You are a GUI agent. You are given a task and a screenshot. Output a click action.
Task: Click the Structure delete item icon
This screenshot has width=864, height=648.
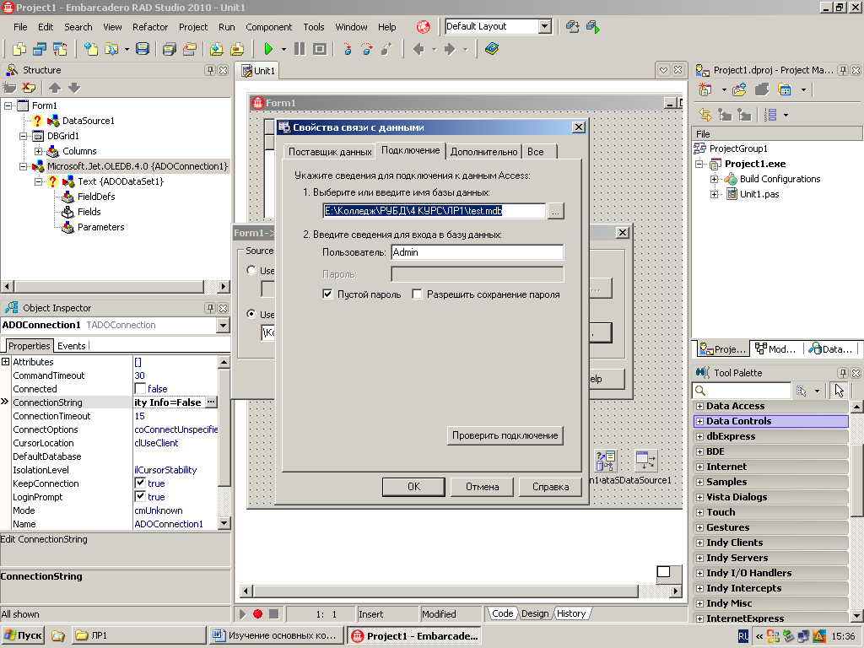(29, 87)
